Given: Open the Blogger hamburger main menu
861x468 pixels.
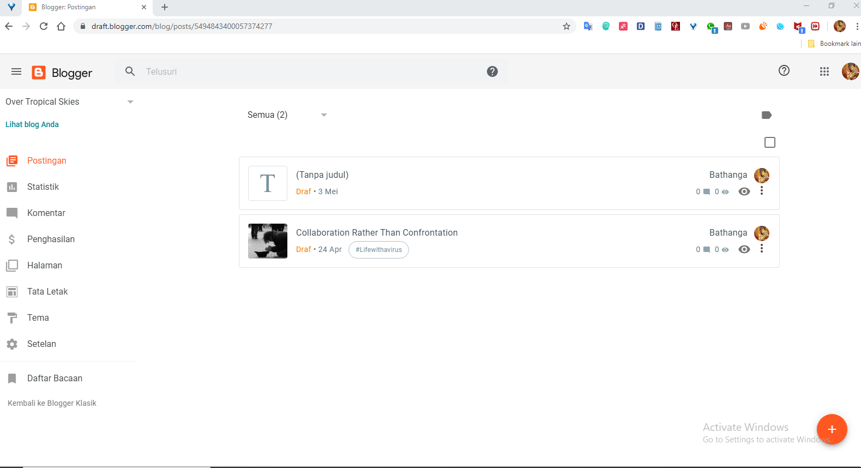Looking at the screenshot, I should click(16, 71).
